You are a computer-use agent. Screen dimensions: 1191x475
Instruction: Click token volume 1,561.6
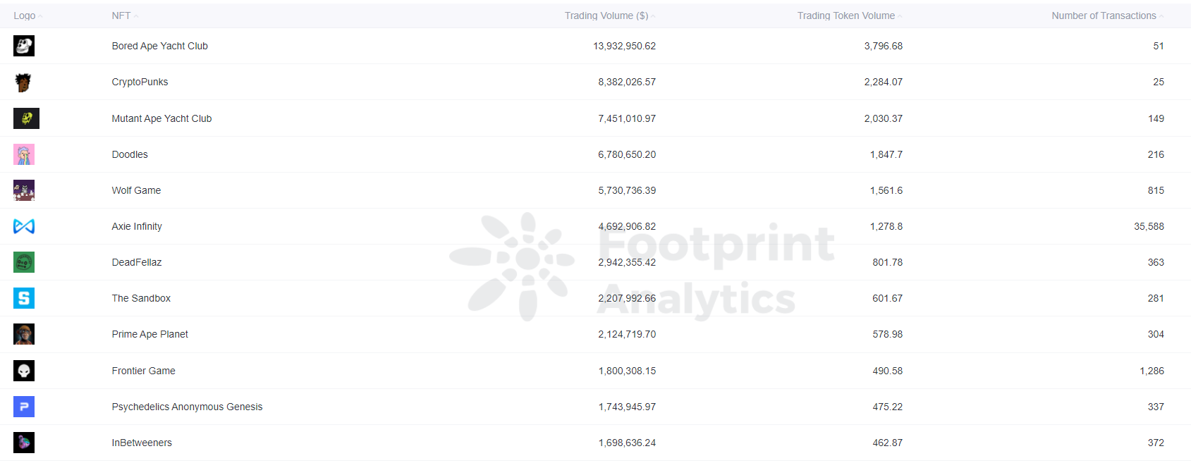886,190
